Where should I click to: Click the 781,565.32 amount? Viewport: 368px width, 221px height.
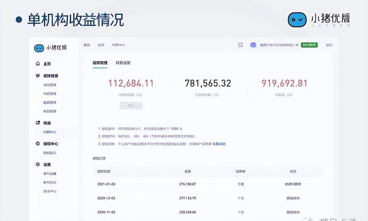208,83
